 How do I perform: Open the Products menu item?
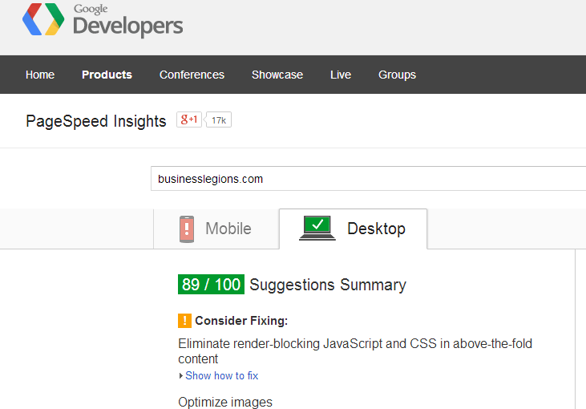pos(107,75)
